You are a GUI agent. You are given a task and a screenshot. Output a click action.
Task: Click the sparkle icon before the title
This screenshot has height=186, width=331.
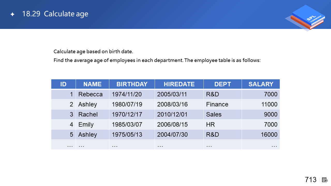pos(12,14)
